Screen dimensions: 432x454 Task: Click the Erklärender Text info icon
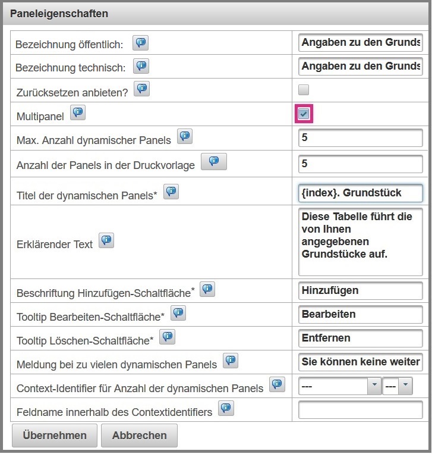pos(106,241)
